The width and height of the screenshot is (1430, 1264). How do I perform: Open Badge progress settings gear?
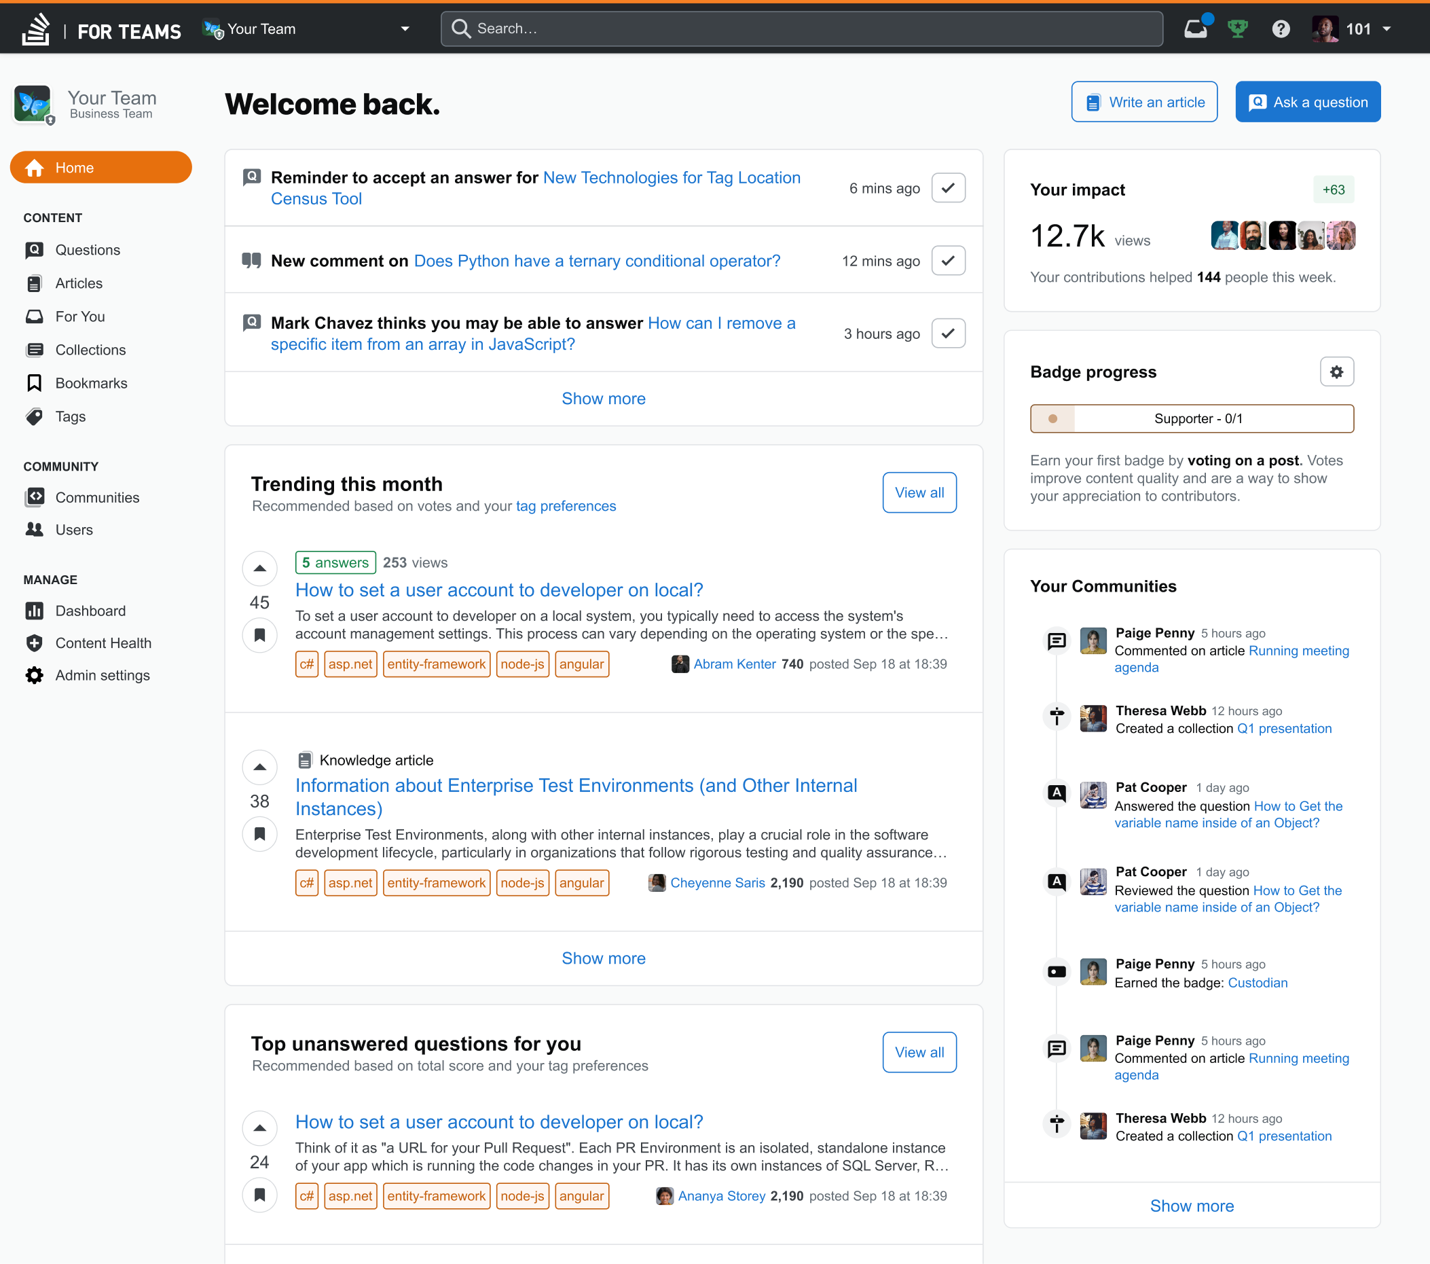(x=1336, y=372)
